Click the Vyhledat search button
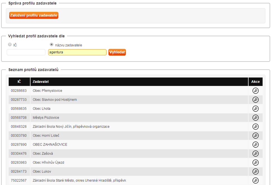The width and height of the screenshot is (271, 185). coord(117,52)
